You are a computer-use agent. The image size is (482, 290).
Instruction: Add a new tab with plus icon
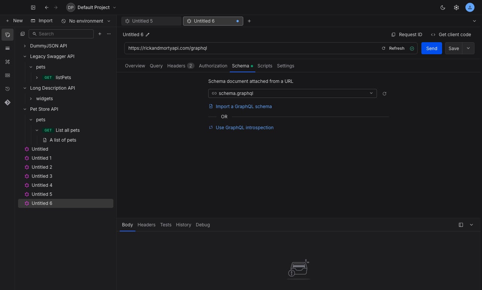(249, 21)
